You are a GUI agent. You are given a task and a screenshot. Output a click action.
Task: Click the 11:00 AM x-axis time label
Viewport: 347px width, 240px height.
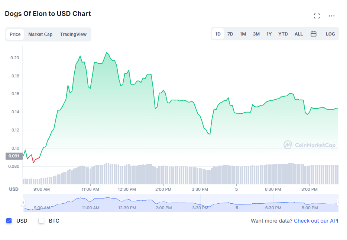(90, 189)
